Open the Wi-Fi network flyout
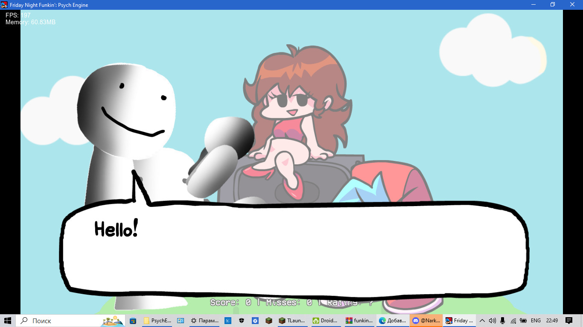Image resolution: width=583 pixels, height=327 pixels. 513,321
